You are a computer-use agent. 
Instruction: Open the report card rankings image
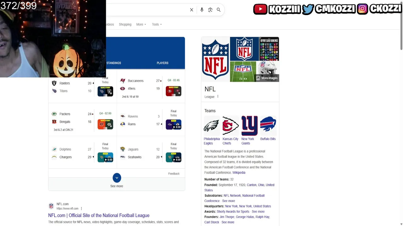point(269,49)
